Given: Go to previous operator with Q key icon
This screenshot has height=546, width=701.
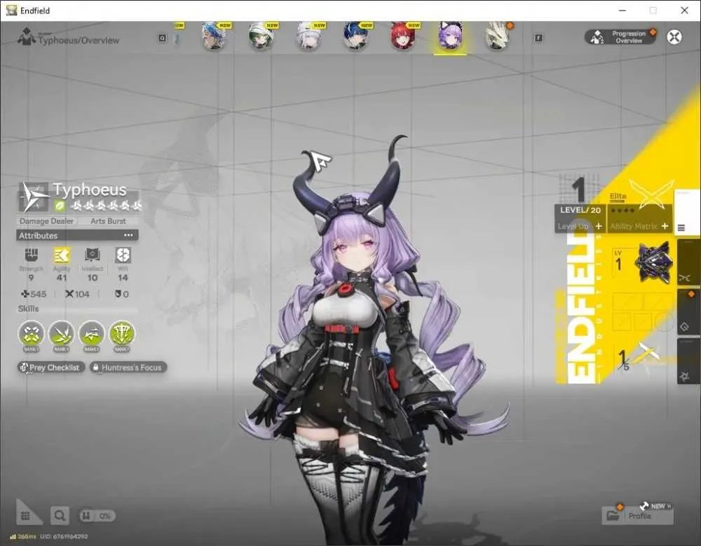Looking at the screenshot, I should tap(163, 38).
